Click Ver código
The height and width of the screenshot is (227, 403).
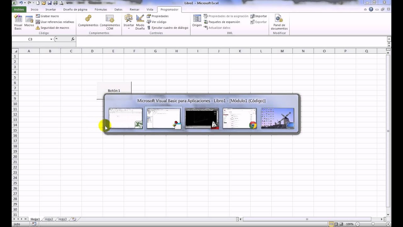pos(156,22)
